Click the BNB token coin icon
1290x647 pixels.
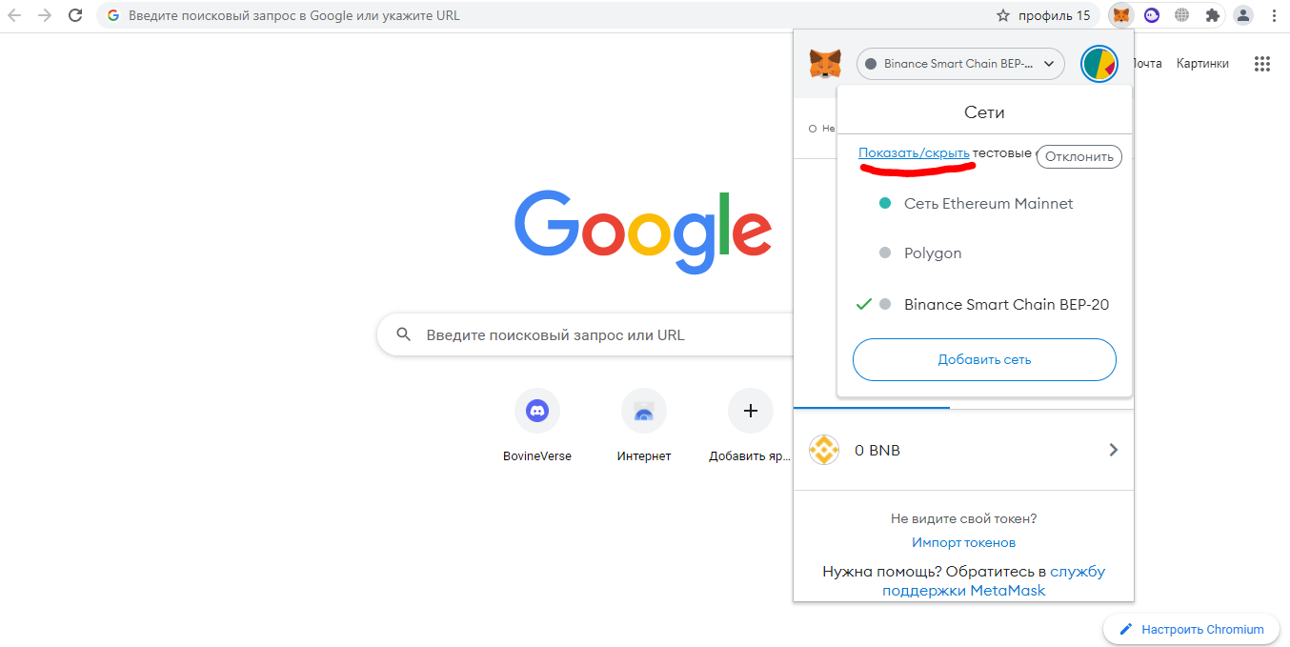[x=823, y=450]
